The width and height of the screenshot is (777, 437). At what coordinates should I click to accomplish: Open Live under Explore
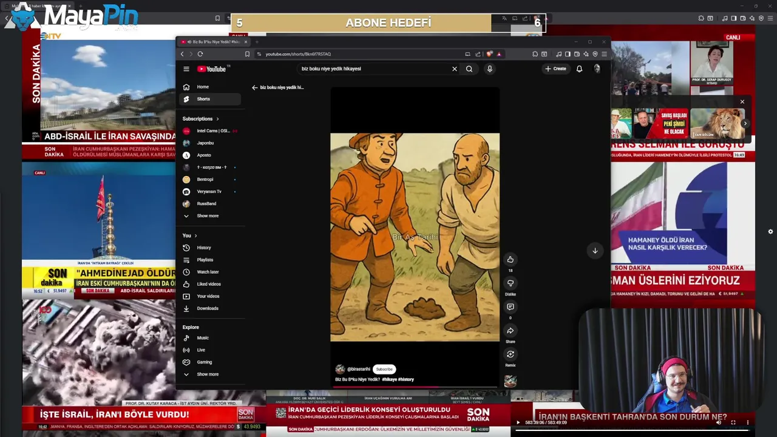tap(210, 350)
